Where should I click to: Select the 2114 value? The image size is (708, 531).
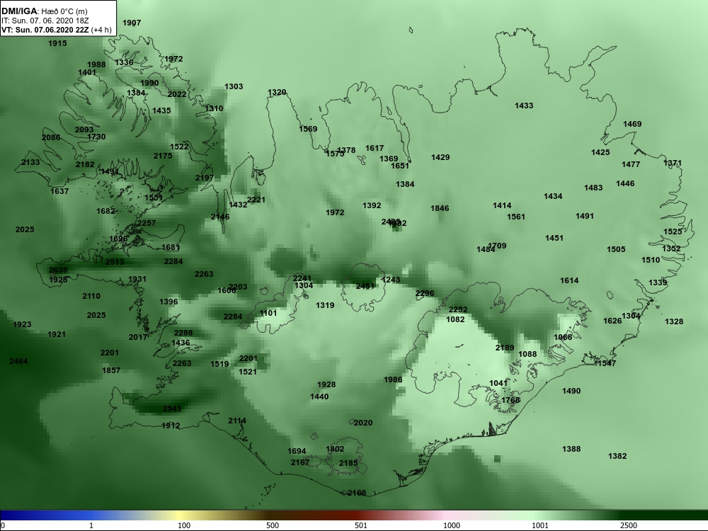pos(237,421)
